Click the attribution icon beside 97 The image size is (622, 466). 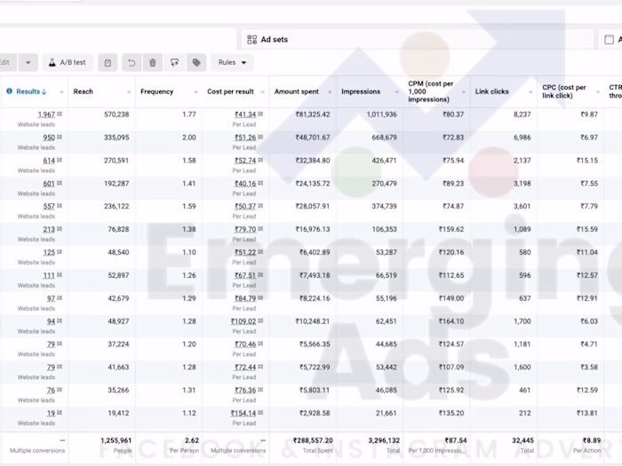click(x=60, y=297)
